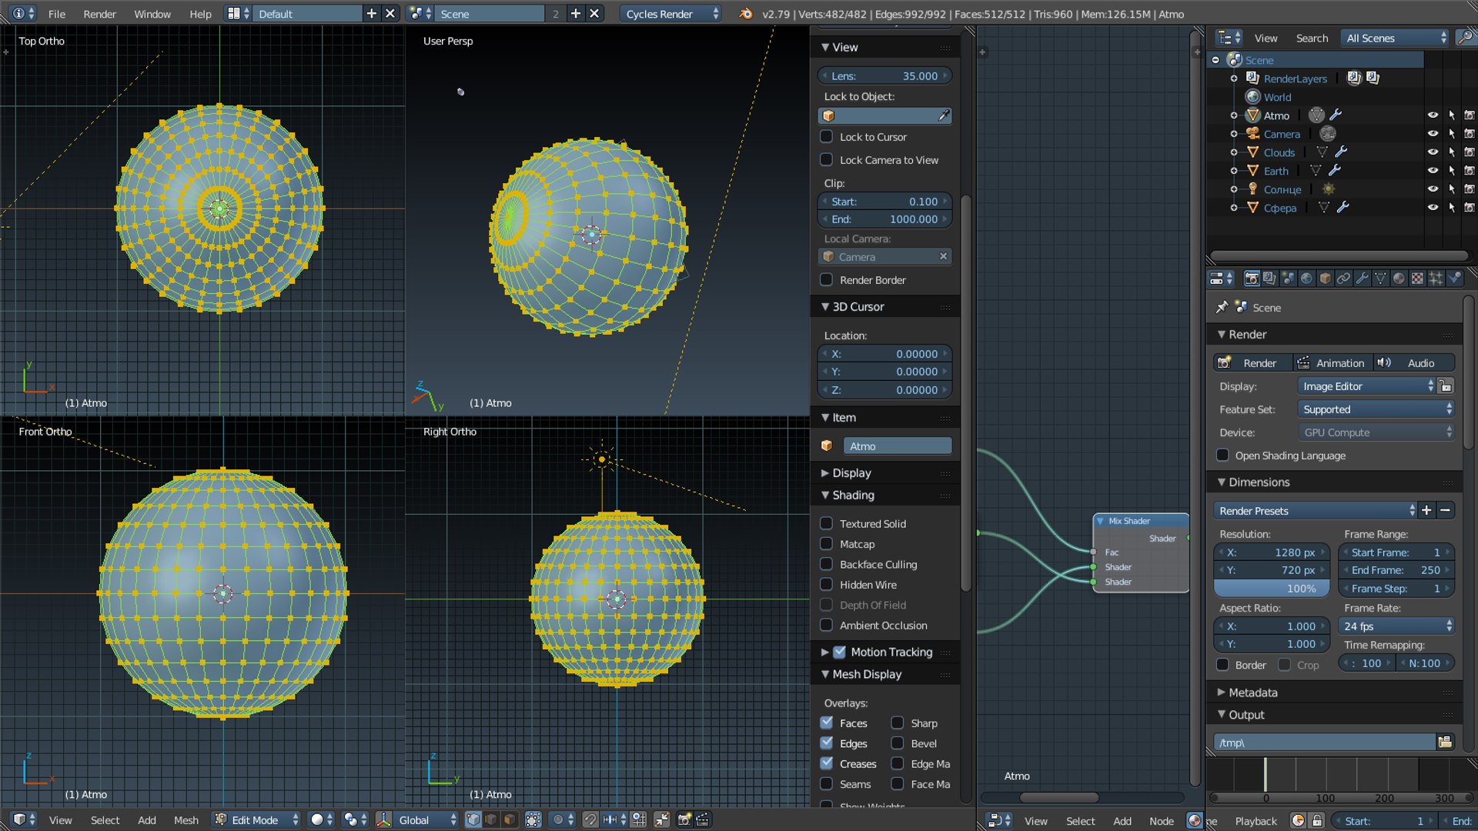The width and height of the screenshot is (1478, 831).
Task: Open the Cycles Render engine dropdown
Action: [670, 14]
